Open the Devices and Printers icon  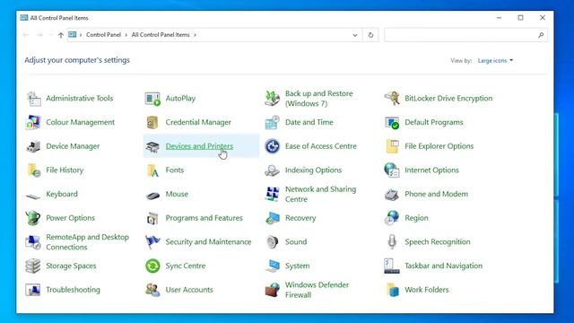(152, 146)
